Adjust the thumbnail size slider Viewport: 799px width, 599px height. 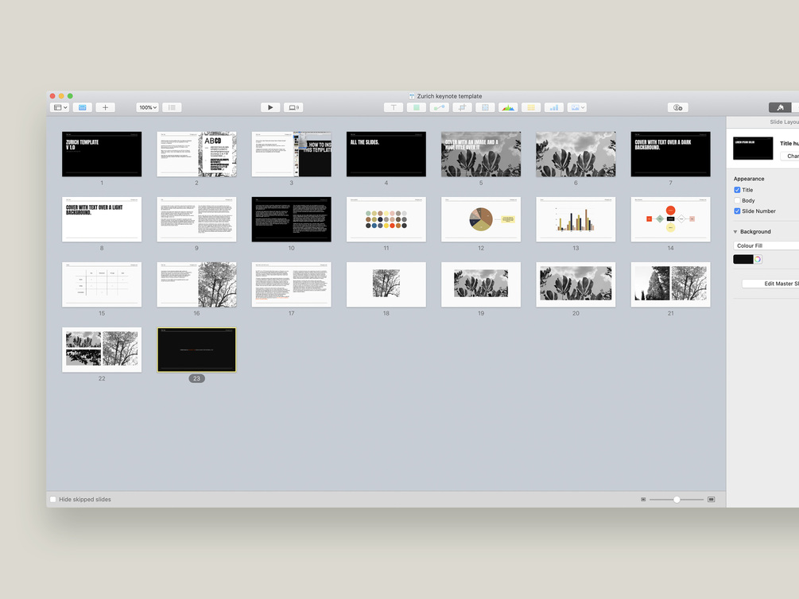click(677, 500)
